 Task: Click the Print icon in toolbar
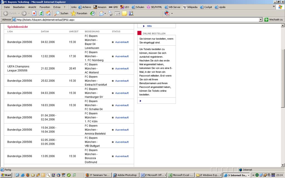(110, 13)
